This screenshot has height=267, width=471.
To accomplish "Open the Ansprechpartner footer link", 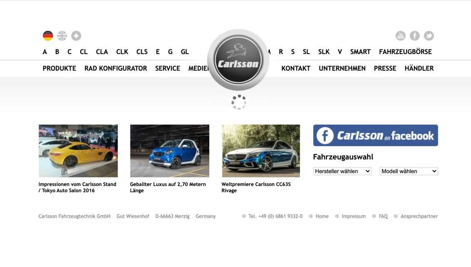I will point(419,216).
